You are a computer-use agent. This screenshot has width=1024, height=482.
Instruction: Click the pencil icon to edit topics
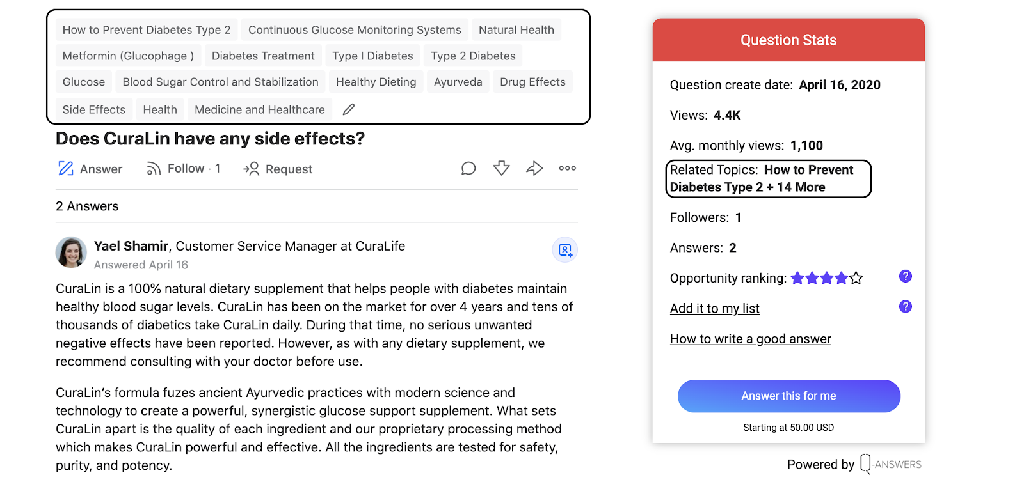(349, 109)
